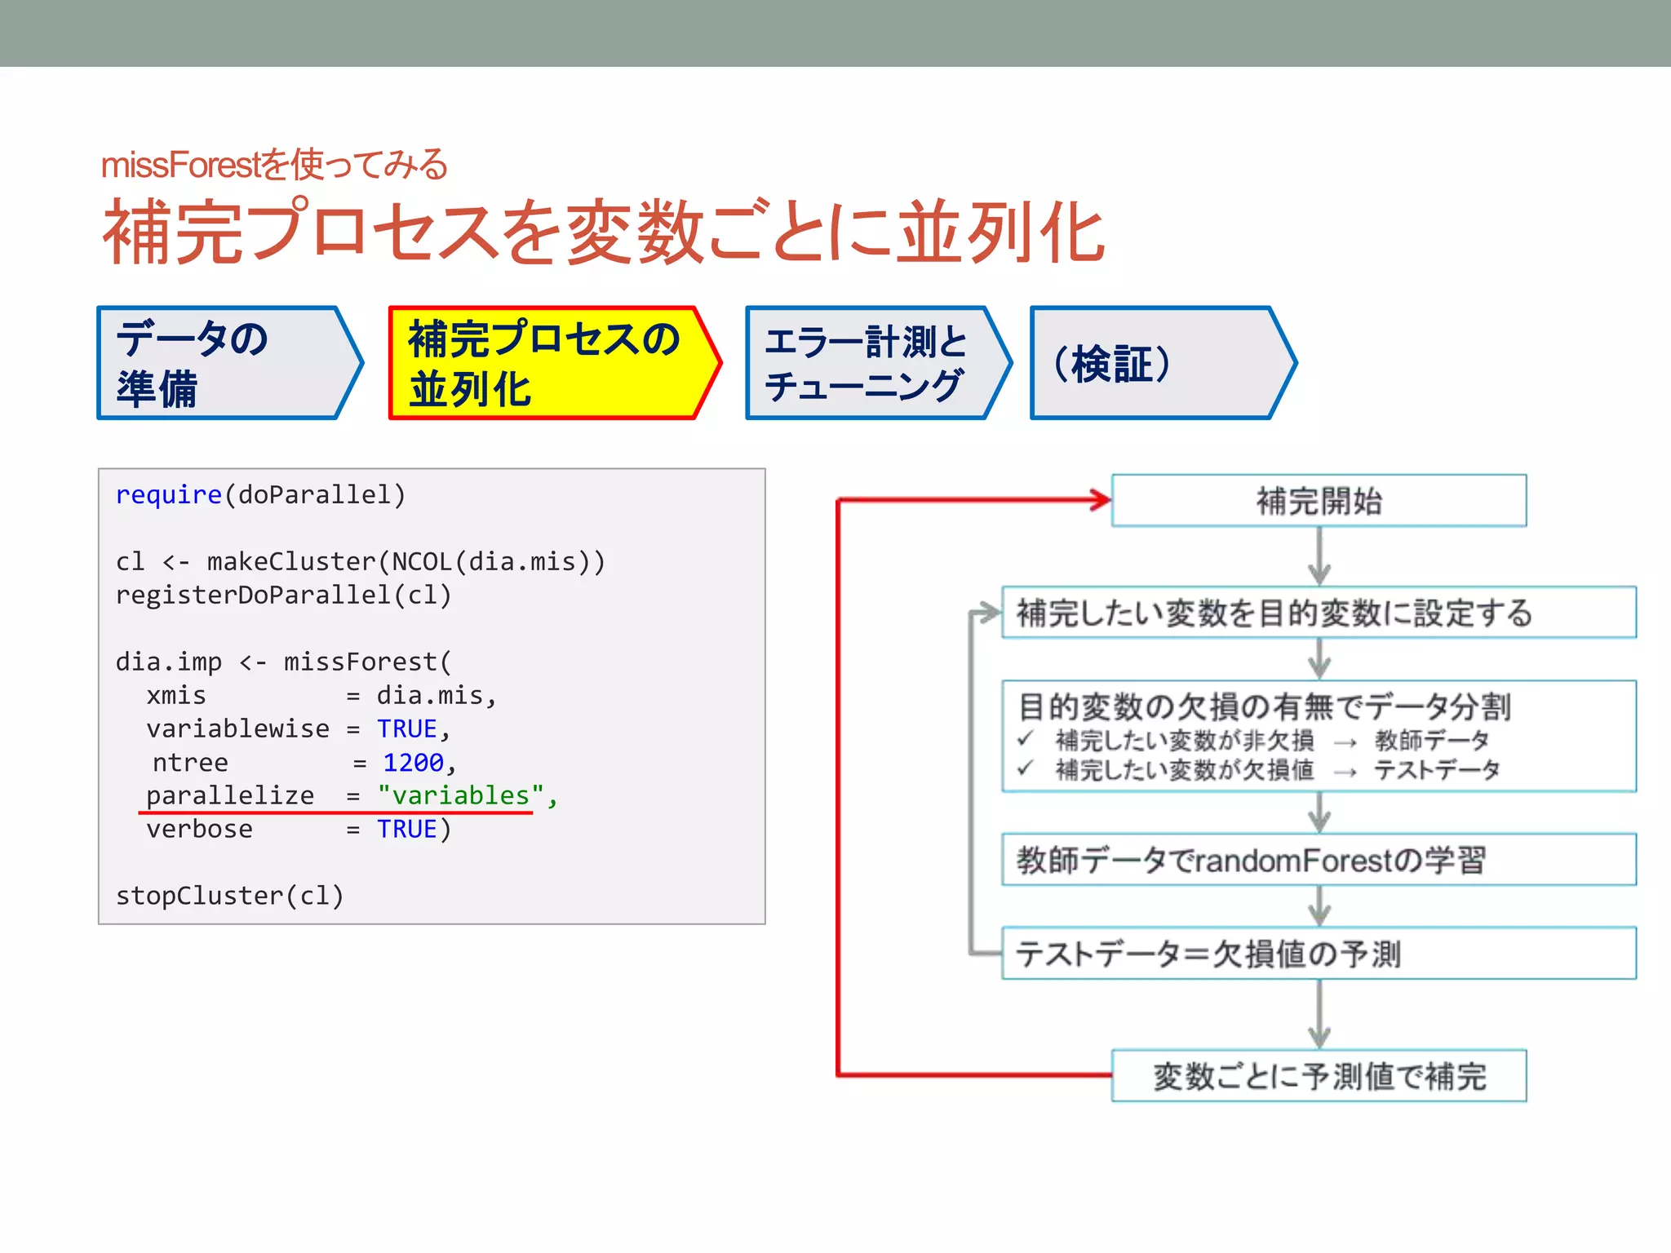Click the small arrow before 教師データ
This screenshot has width=1671, height=1253.
point(1345,742)
